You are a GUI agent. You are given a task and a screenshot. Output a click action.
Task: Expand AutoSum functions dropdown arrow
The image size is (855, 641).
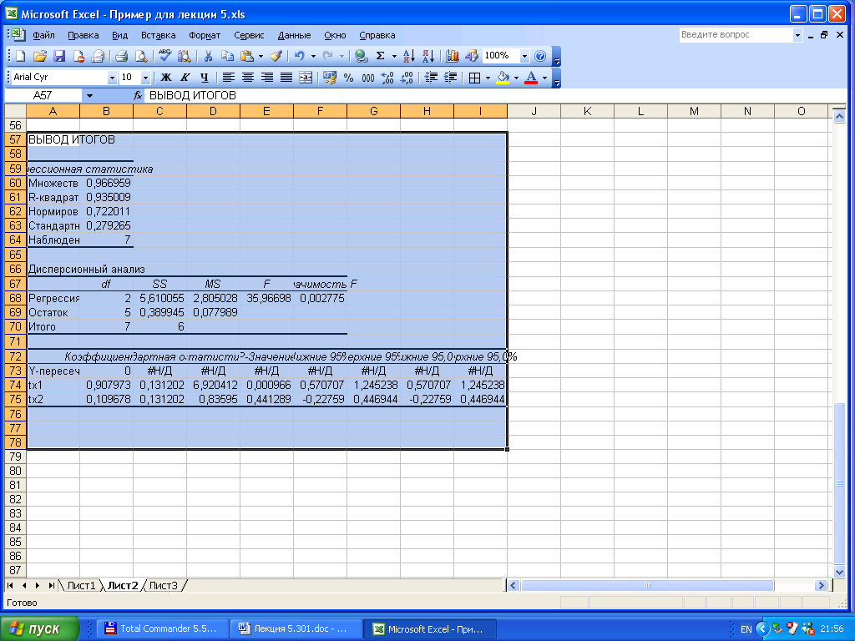point(394,56)
